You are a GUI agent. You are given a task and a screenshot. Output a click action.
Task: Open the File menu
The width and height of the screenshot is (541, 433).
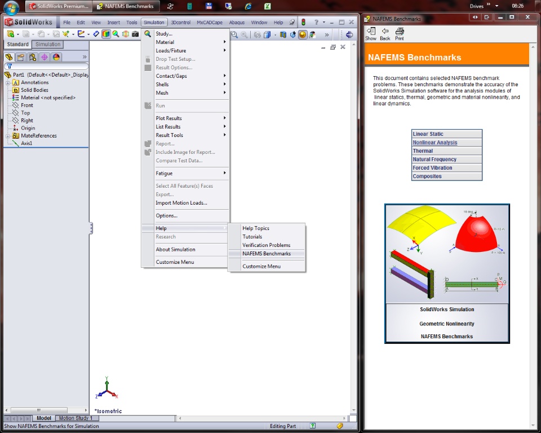coord(66,23)
